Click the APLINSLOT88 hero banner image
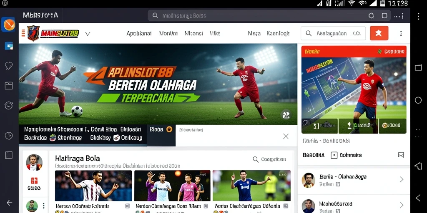Image resolution: width=427 pixels, height=213 pixels. pos(158,84)
